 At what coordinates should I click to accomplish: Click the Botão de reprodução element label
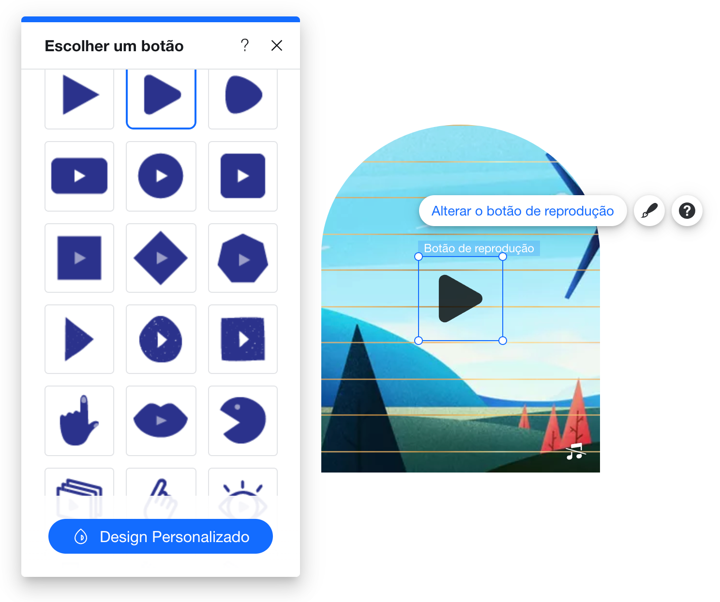pyautogui.click(x=479, y=248)
